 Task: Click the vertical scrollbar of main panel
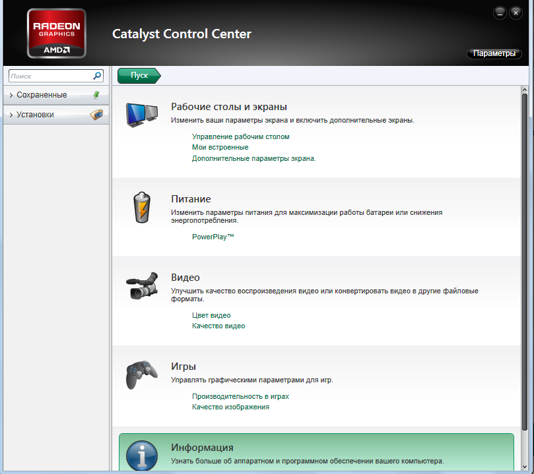coord(525,264)
